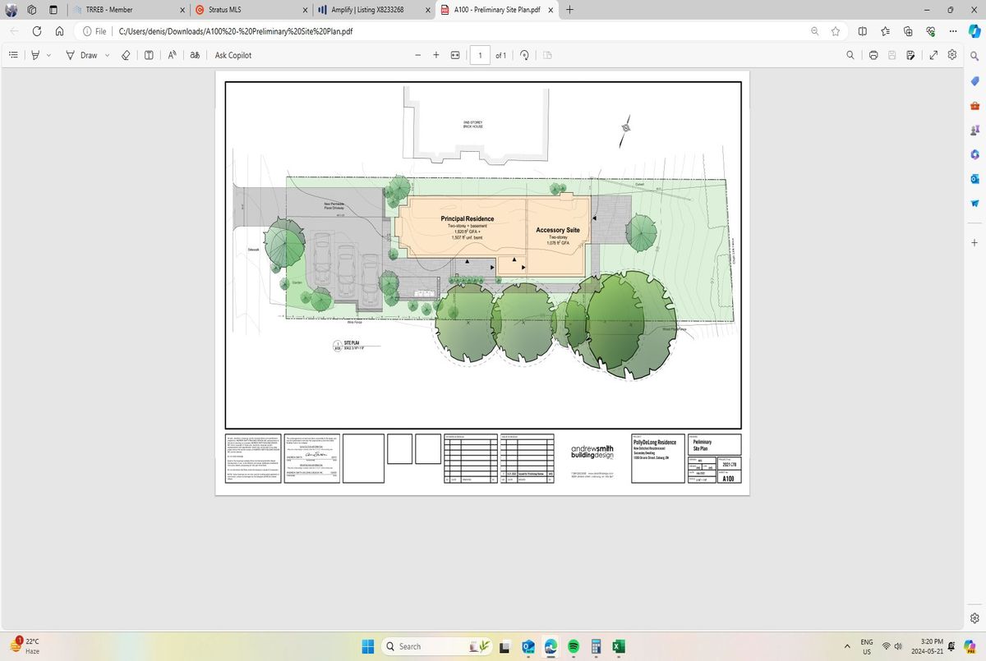Viewport: 986px width, 661px height.
Task: Open Excel from the taskbar
Action: coord(619,646)
